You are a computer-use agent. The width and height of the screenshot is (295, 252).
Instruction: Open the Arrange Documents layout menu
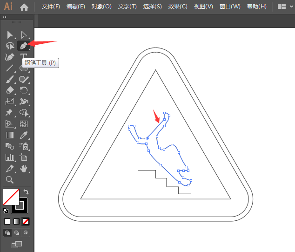282,7
